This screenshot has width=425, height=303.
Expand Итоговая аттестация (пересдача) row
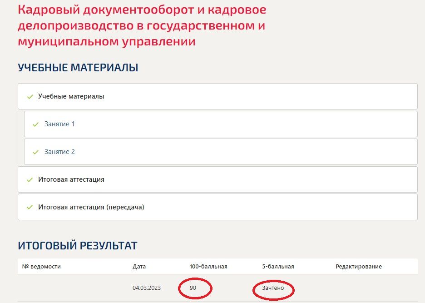click(217, 207)
